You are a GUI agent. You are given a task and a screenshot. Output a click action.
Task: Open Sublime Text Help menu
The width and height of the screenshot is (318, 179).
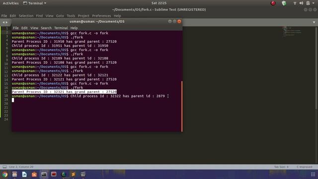coord(117,16)
